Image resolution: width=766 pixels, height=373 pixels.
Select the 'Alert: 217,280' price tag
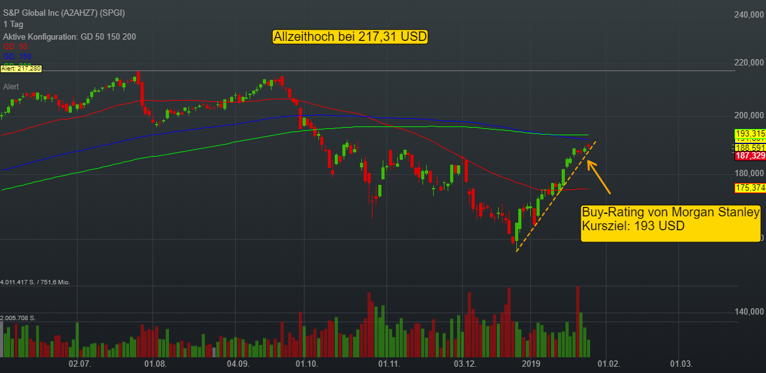21,68
